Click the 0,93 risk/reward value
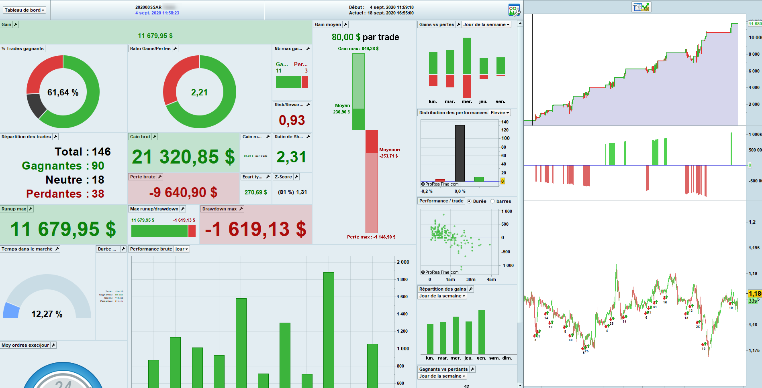 click(292, 120)
